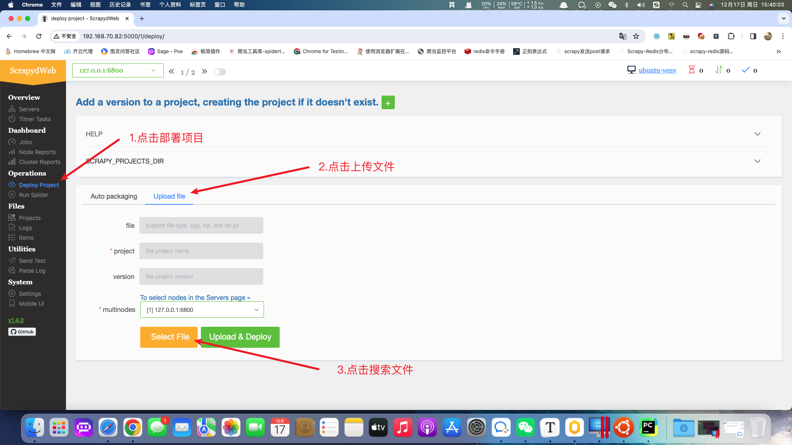View finished jobs checkmark counter

[750, 70]
